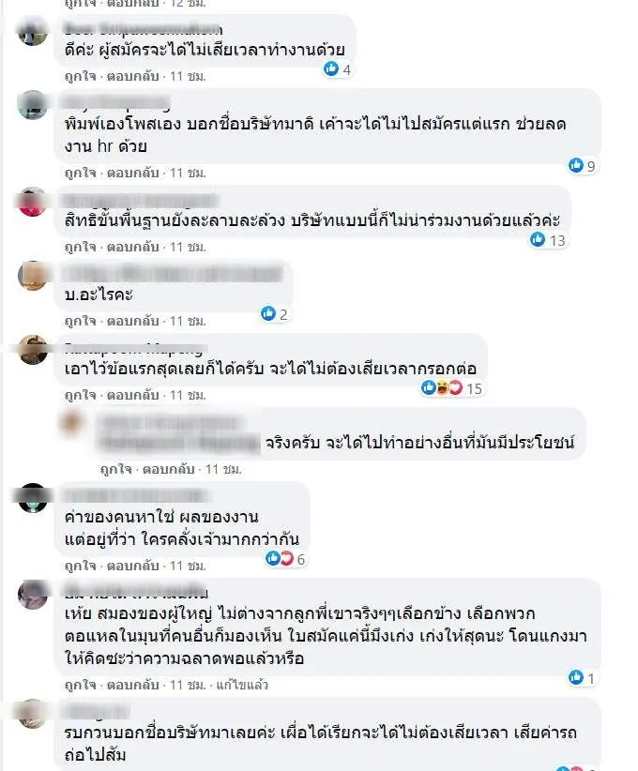Open avatar next to 'ดีค่ะ ผู้สมัคร' comment

click(x=33, y=31)
